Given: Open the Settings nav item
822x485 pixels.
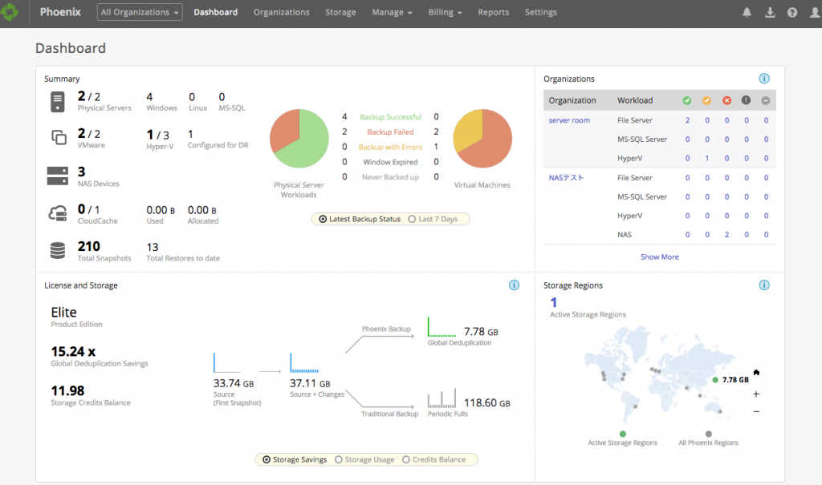Looking at the screenshot, I should pos(541,12).
